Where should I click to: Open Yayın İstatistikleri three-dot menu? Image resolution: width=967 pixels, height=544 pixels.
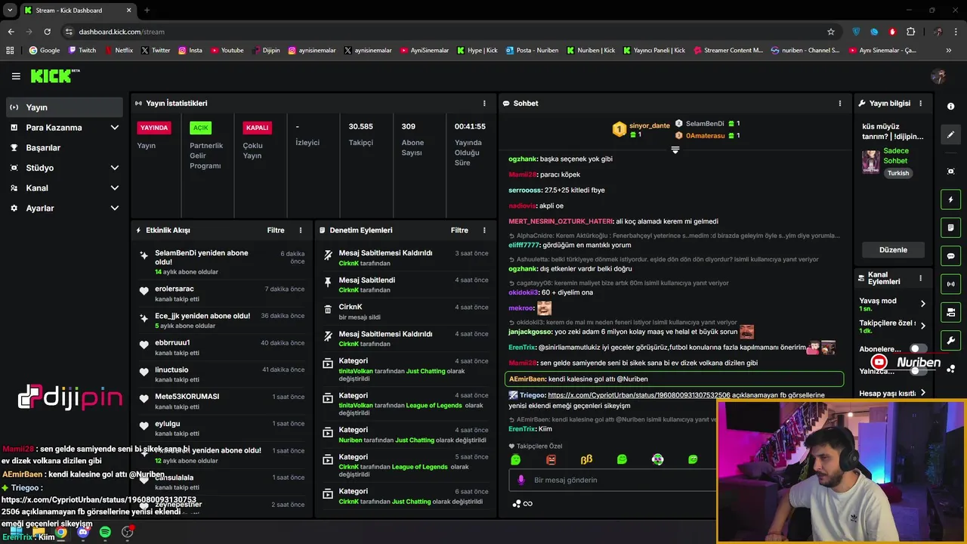(x=484, y=104)
